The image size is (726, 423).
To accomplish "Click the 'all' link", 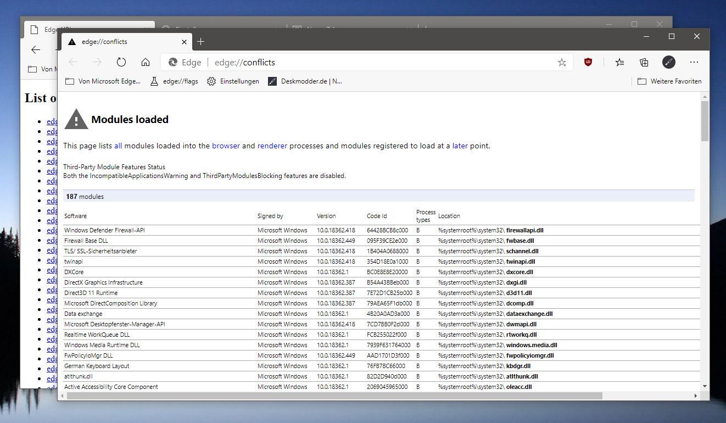I will [118, 146].
